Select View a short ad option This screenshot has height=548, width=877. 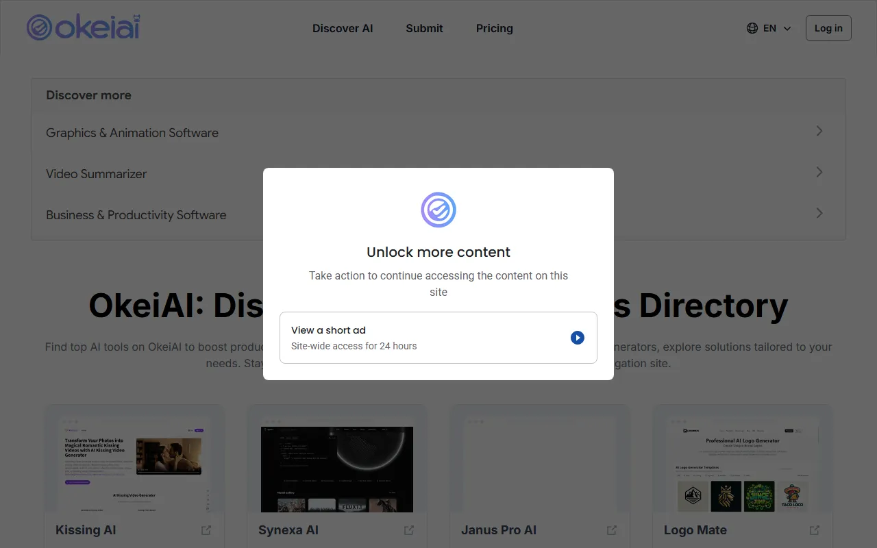point(438,338)
